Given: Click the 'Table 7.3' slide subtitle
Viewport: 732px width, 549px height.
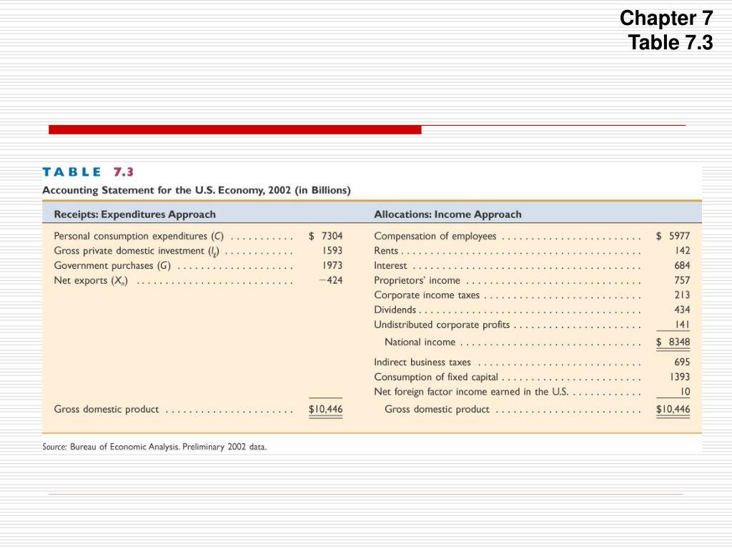Looking at the screenshot, I should coord(671,42).
